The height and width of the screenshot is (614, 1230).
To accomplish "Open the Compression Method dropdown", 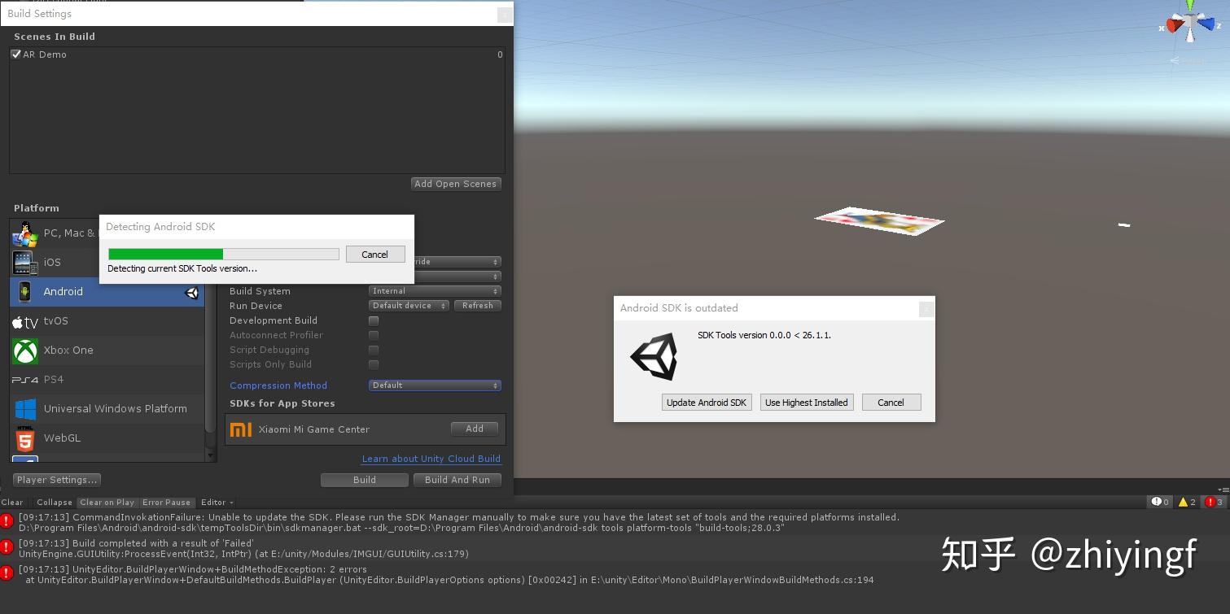I will coord(435,385).
